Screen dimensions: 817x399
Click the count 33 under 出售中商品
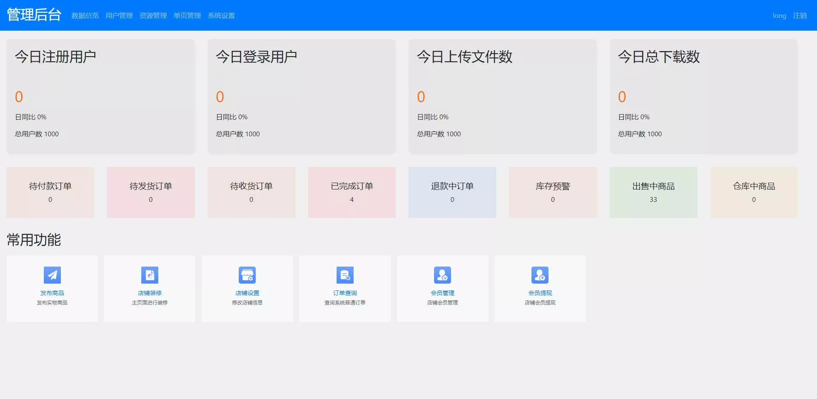coord(654,200)
